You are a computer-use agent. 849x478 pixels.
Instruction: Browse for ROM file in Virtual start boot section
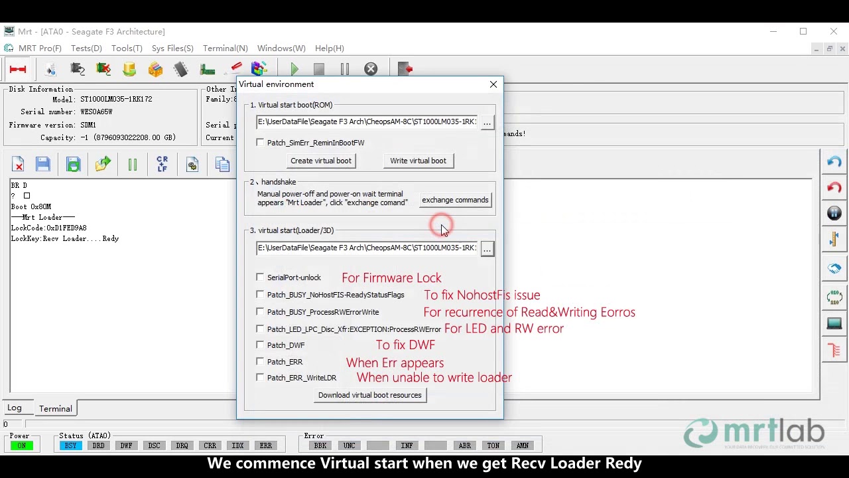tap(487, 122)
